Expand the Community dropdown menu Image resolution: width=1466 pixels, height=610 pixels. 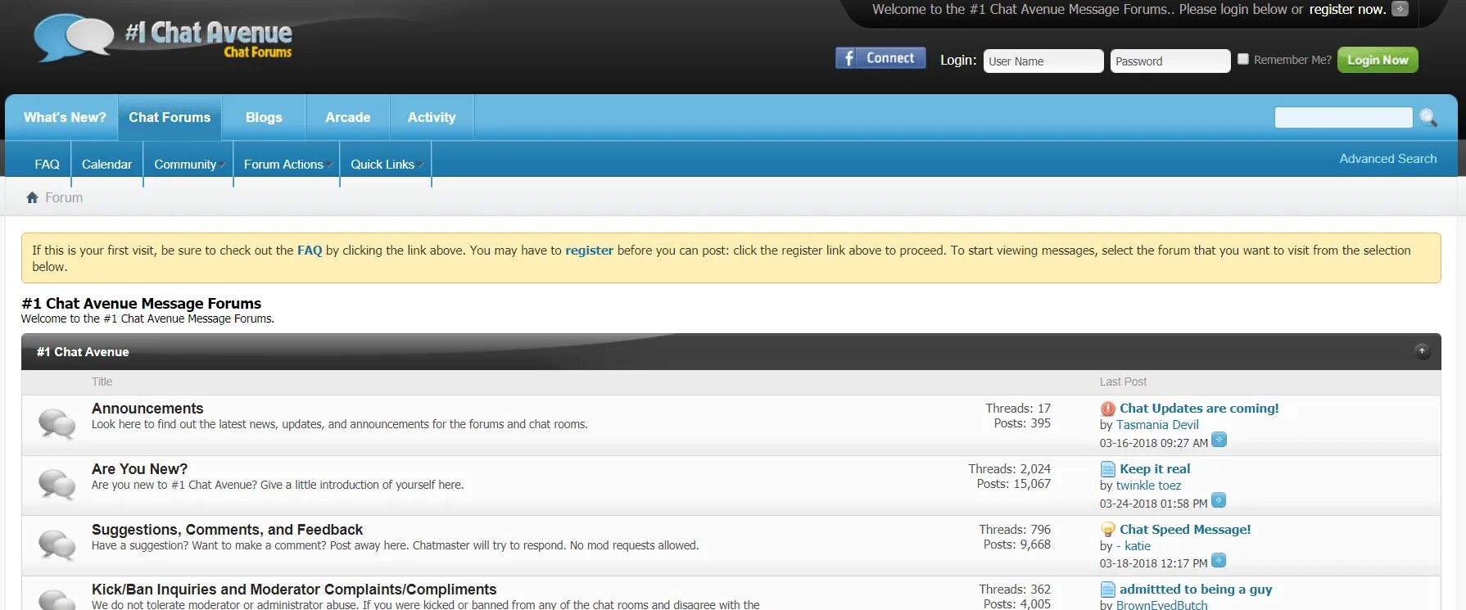point(189,165)
